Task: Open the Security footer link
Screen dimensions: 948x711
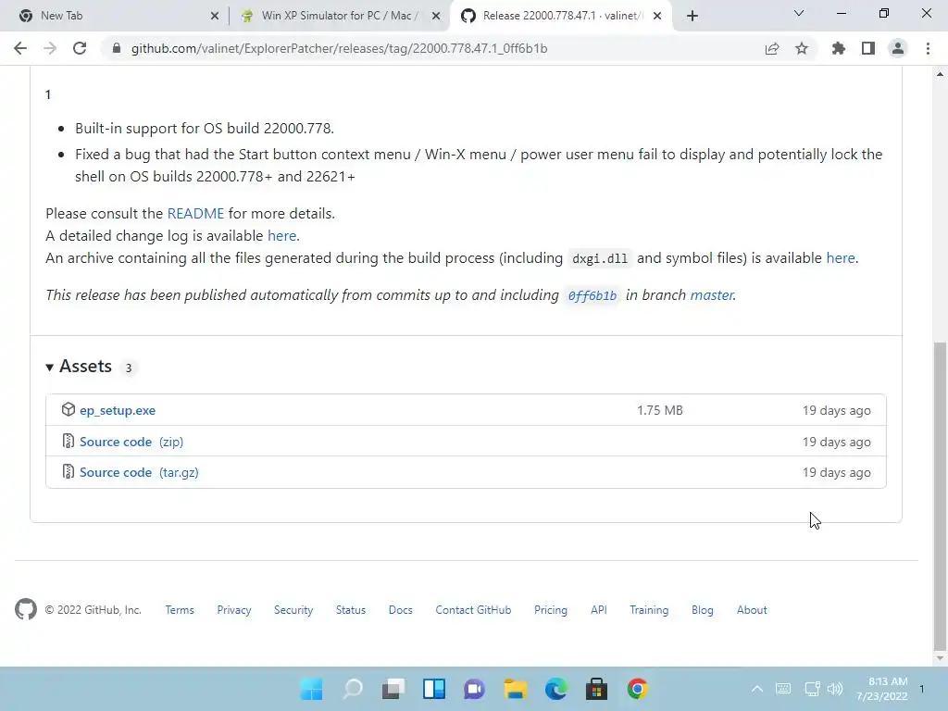Action: pos(293,610)
